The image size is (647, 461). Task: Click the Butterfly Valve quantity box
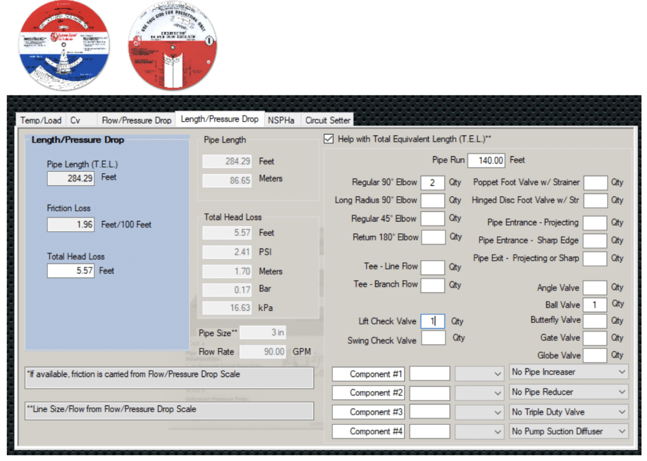coord(595,321)
